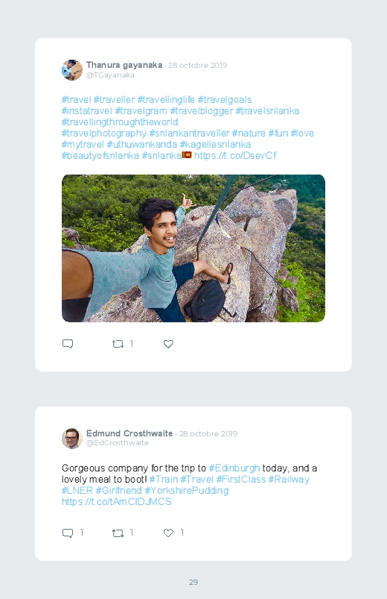Screen dimensions: 387x599
Task: Open the @EdCrosthwaite handle
Action: [118, 443]
